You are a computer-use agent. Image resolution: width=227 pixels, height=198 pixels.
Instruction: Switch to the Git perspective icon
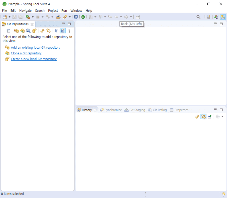pos(223,17)
